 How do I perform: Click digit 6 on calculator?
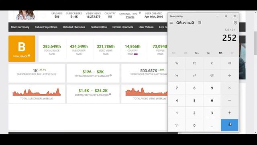tap(212, 100)
